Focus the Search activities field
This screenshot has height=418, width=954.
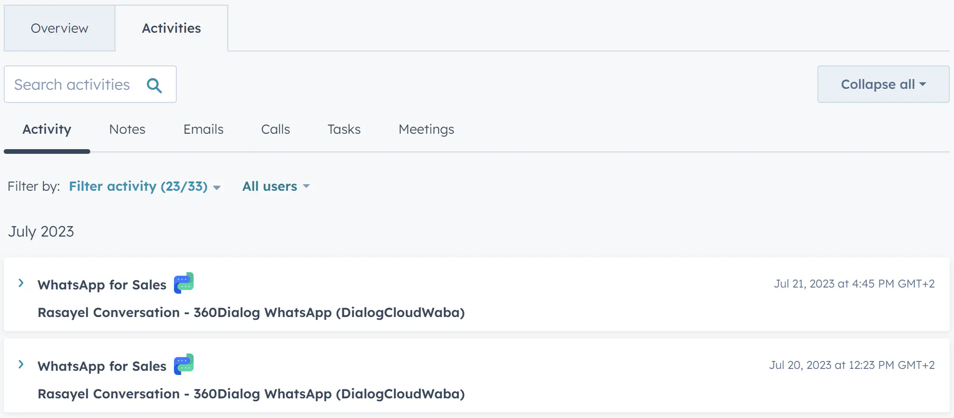point(90,84)
